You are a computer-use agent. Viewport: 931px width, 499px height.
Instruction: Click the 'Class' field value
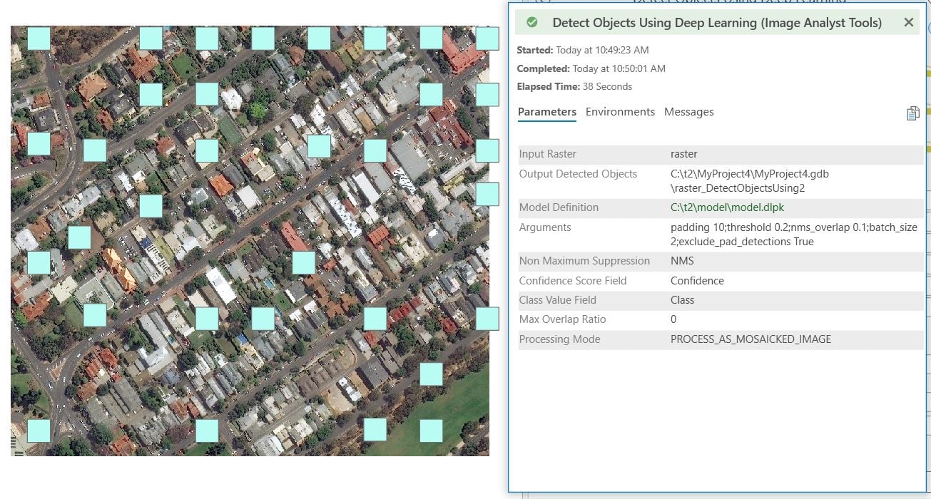click(683, 300)
